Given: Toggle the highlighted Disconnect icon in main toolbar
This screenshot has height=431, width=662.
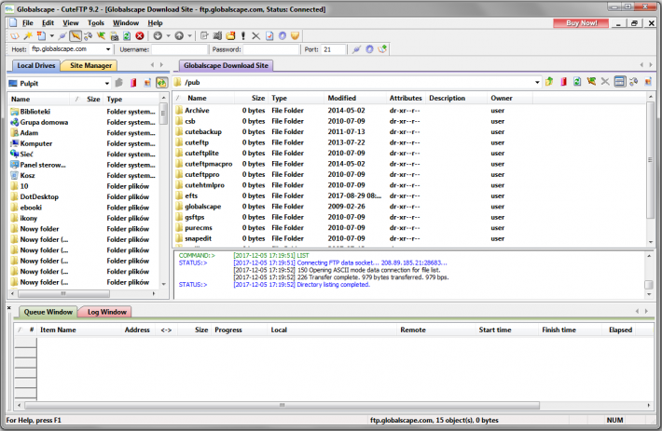Looking at the screenshot, I should [76, 36].
